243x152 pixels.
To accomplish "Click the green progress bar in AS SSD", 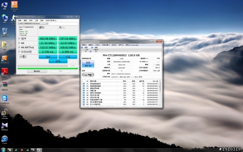I will pyautogui.click(x=48, y=68).
